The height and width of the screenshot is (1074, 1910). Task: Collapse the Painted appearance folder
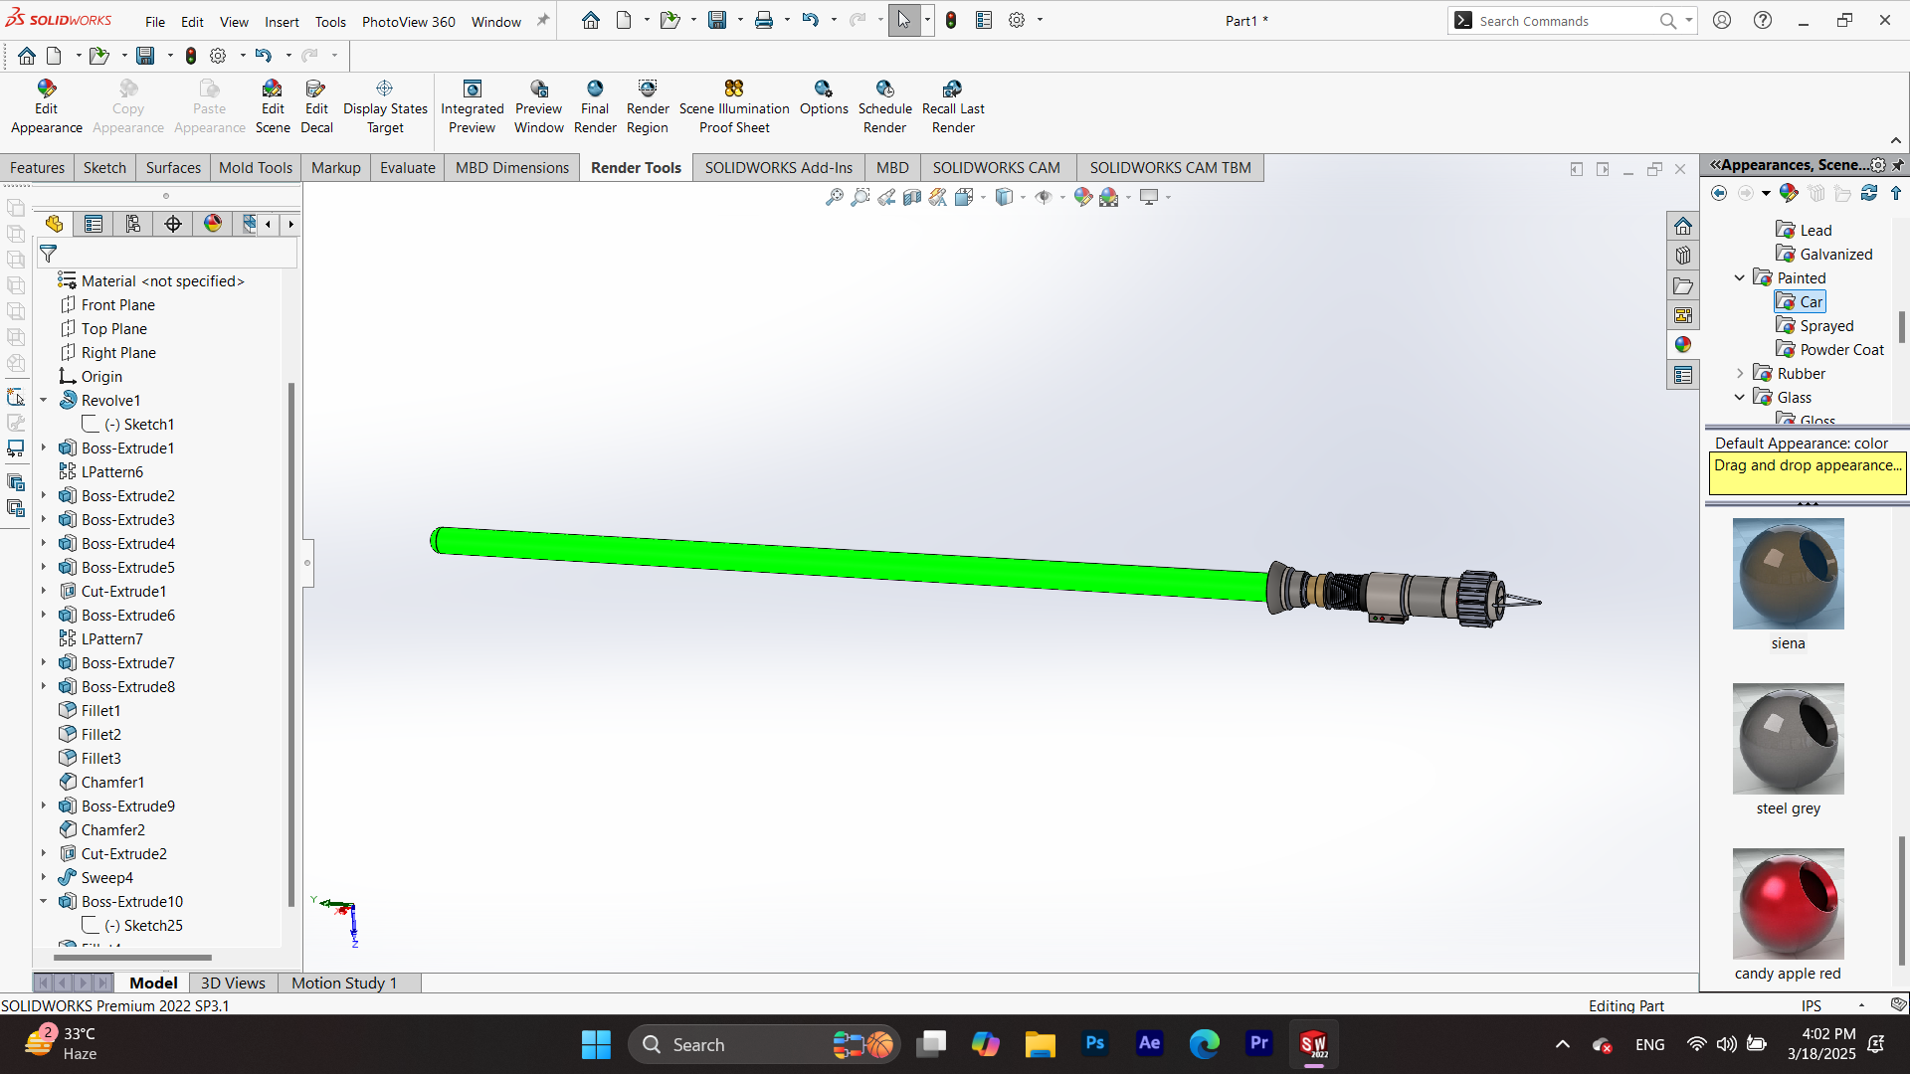click(1740, 278)
